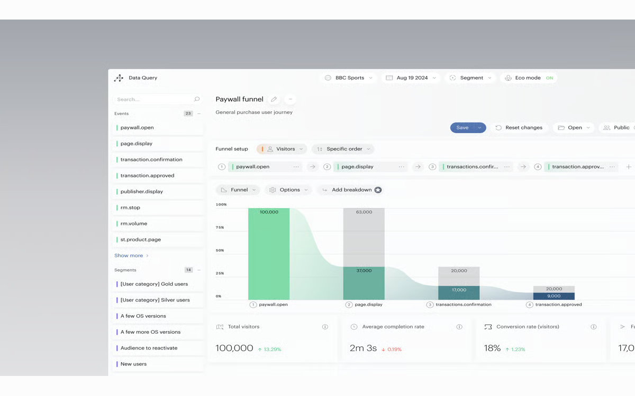The height and width of the screenshot is (396, 635).
Task: Click the 37,000 page.display bar segment
Action: pos(364,284)
